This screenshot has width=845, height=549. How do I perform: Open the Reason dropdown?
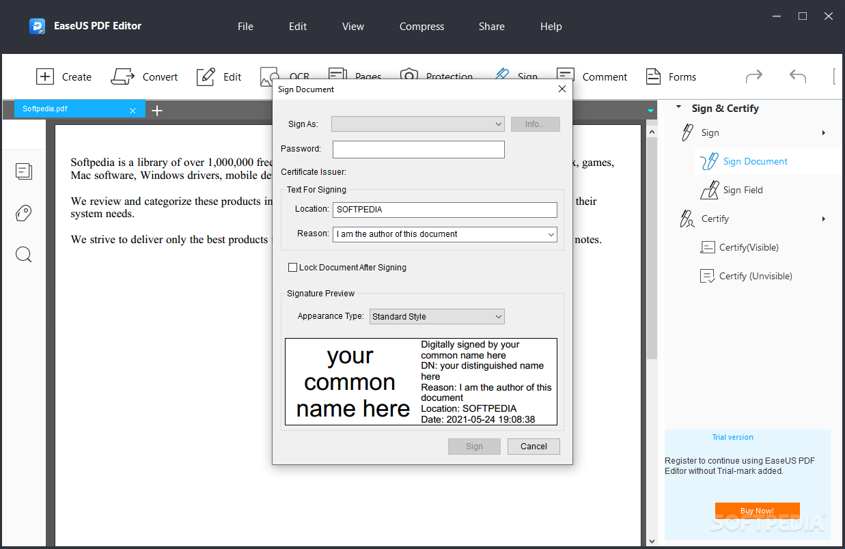[x=445, y=234]
